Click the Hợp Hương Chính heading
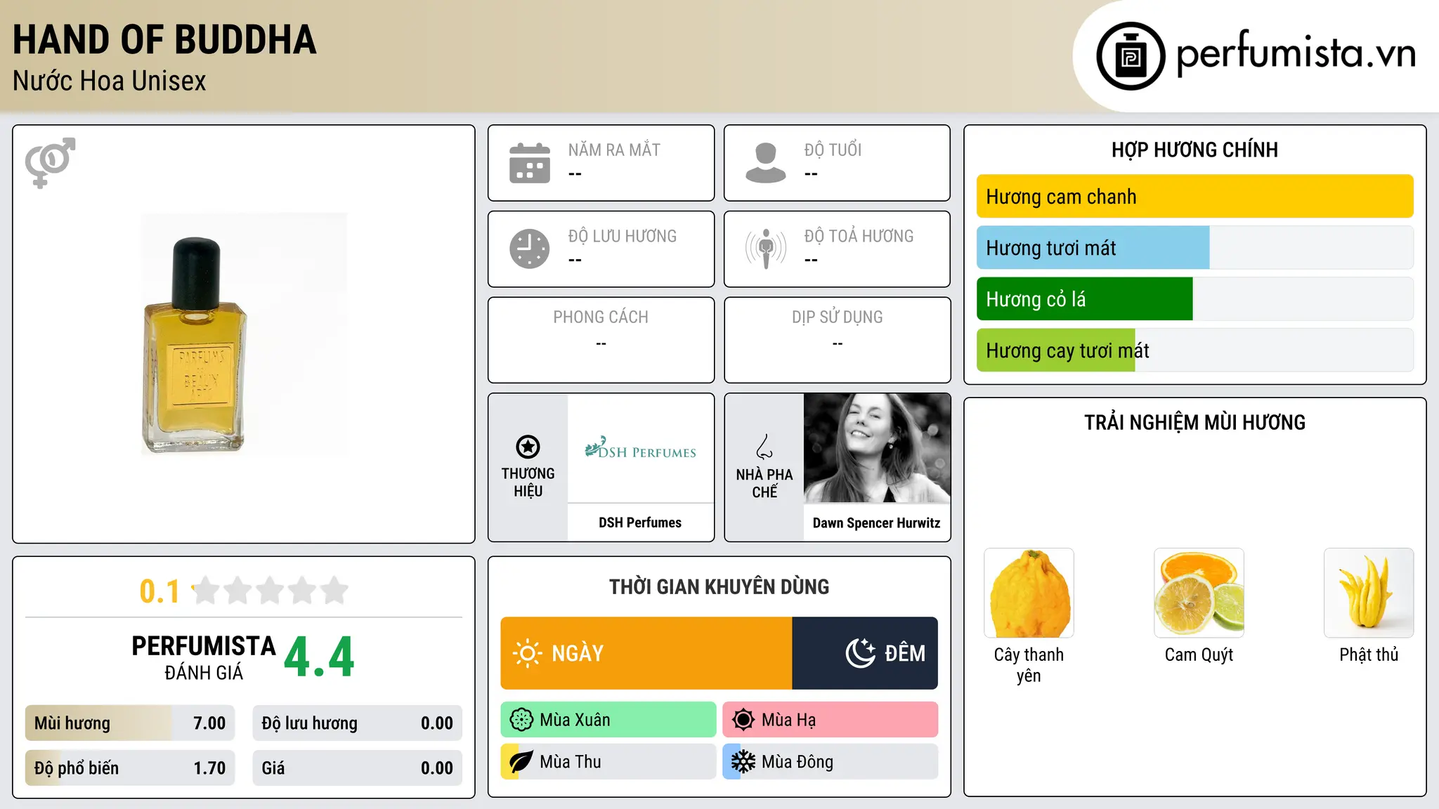Image resolution: width=1439 pixels, height=809 pixels. pyautogui.click(x=1194, y=150)
